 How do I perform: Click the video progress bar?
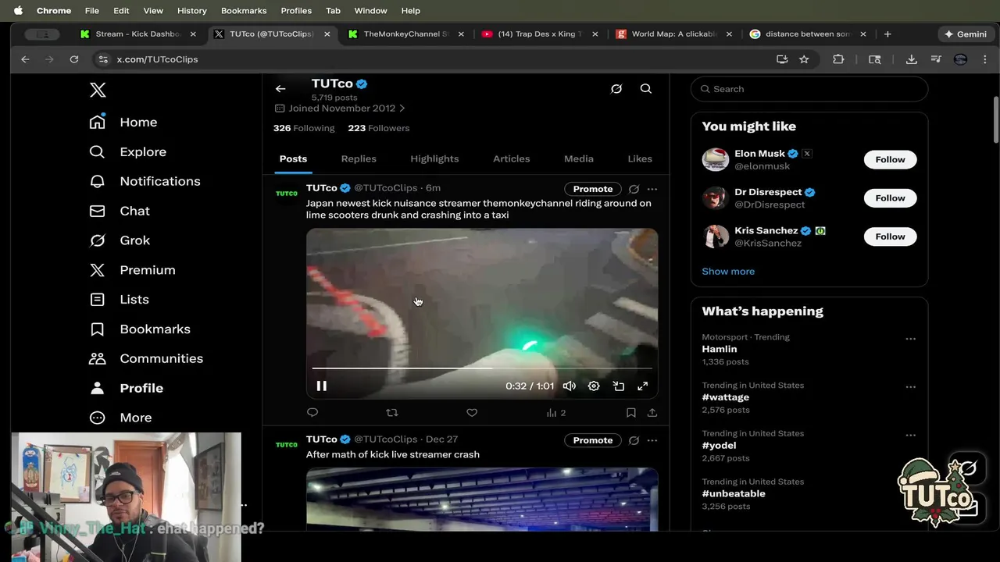[x=482, y=368]
